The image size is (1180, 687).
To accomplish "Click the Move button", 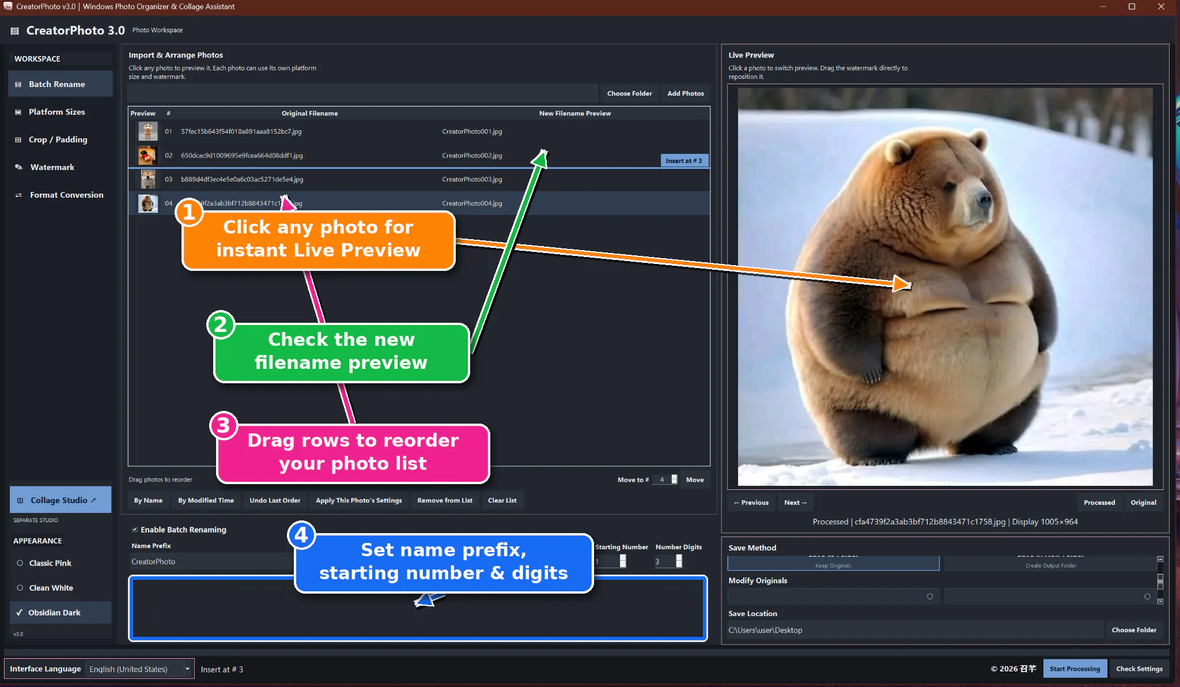I will tap(694, 480).
